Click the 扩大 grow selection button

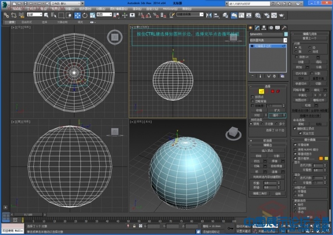pos(277,110)
